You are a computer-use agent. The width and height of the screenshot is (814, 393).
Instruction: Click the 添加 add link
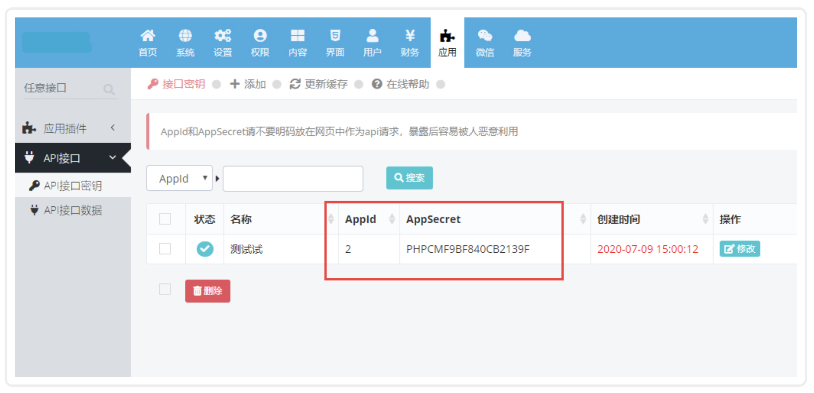[248, 84]
